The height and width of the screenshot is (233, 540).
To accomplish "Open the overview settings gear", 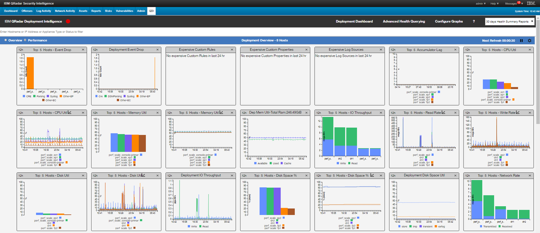I will 530,40.
